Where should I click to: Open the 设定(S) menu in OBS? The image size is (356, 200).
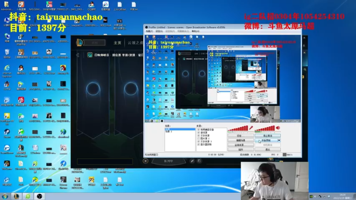159,31
